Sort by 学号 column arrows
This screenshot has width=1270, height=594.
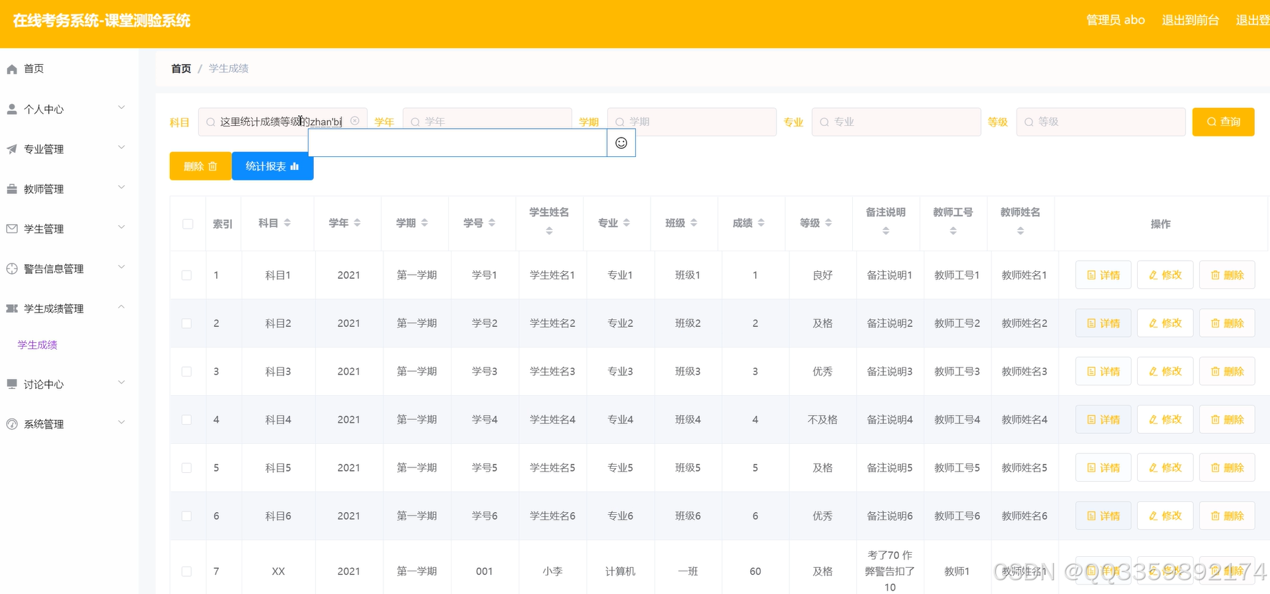491,223
